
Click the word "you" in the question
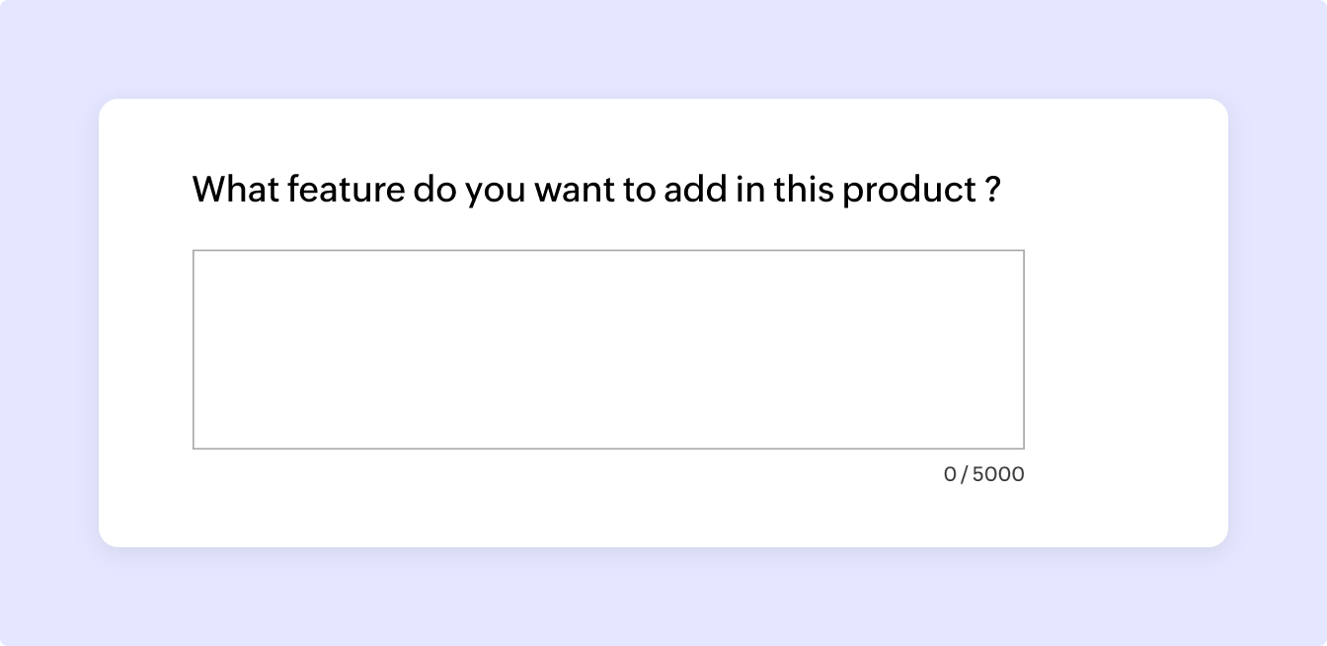tap(496, 191)
